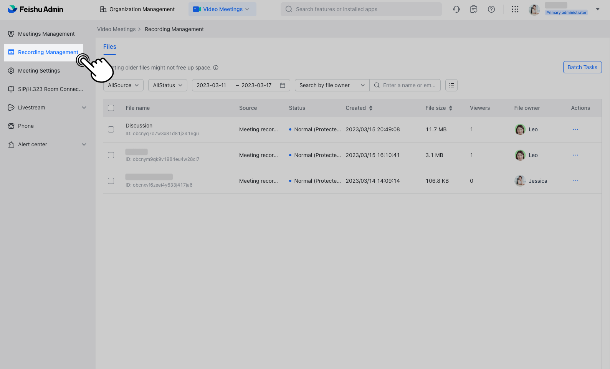The height and width of the screenshot is (369, 610).
Task: Click the Feishu Admin logo
Action: (35, 9)
